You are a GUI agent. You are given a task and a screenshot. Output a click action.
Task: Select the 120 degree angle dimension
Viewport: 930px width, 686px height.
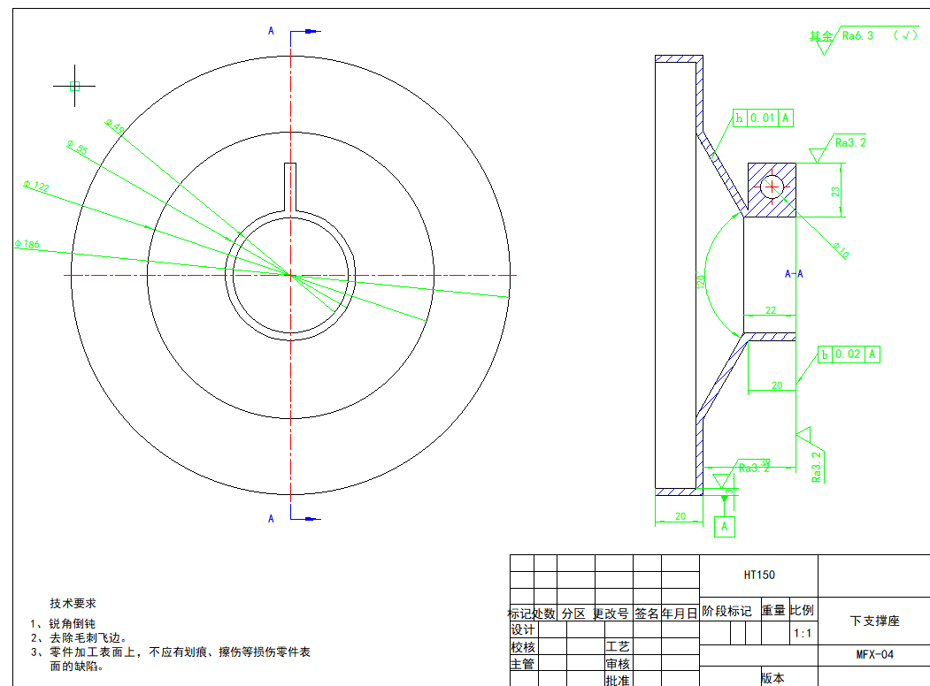click(701, 282)
